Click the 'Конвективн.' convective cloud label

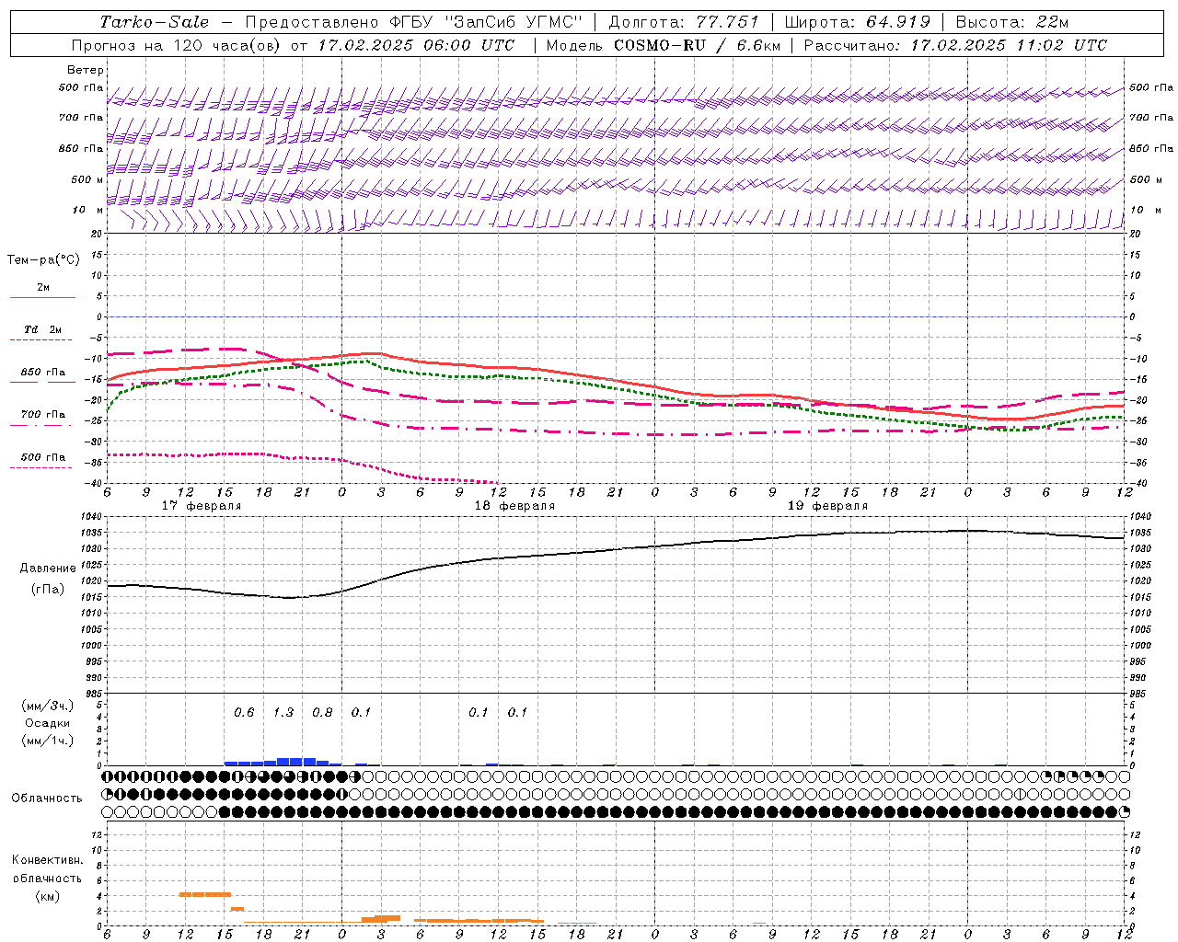(47, 860)
